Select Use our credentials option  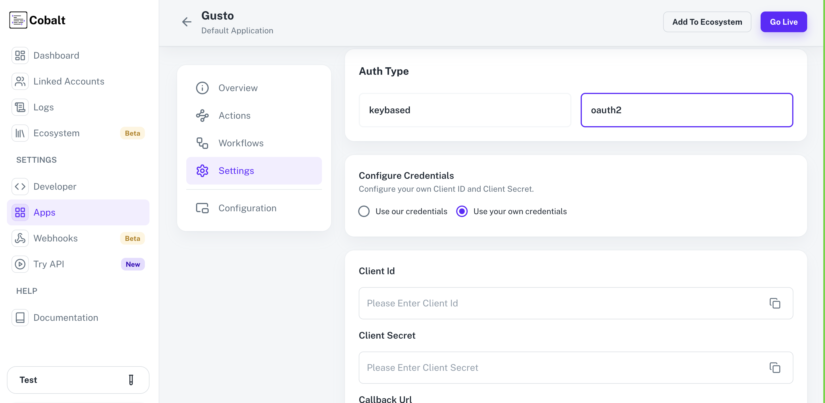364,211
